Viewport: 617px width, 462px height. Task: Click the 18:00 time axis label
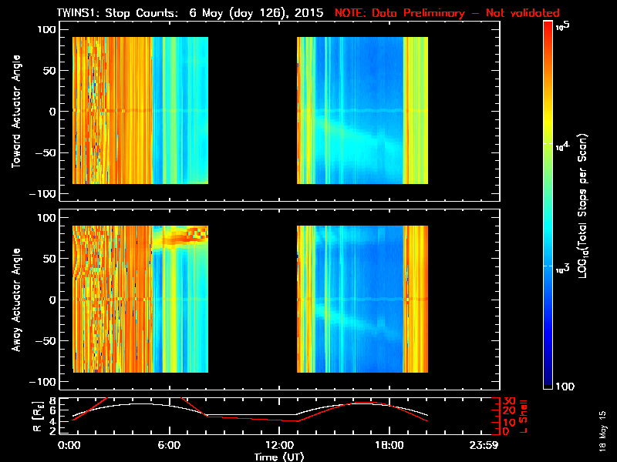click(389, 445)
